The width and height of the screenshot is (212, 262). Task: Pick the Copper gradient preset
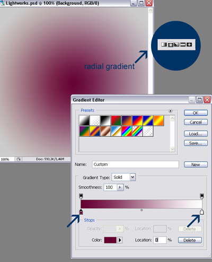click(x=105, y=131)
